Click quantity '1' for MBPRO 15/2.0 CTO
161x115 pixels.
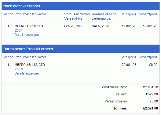8,26
